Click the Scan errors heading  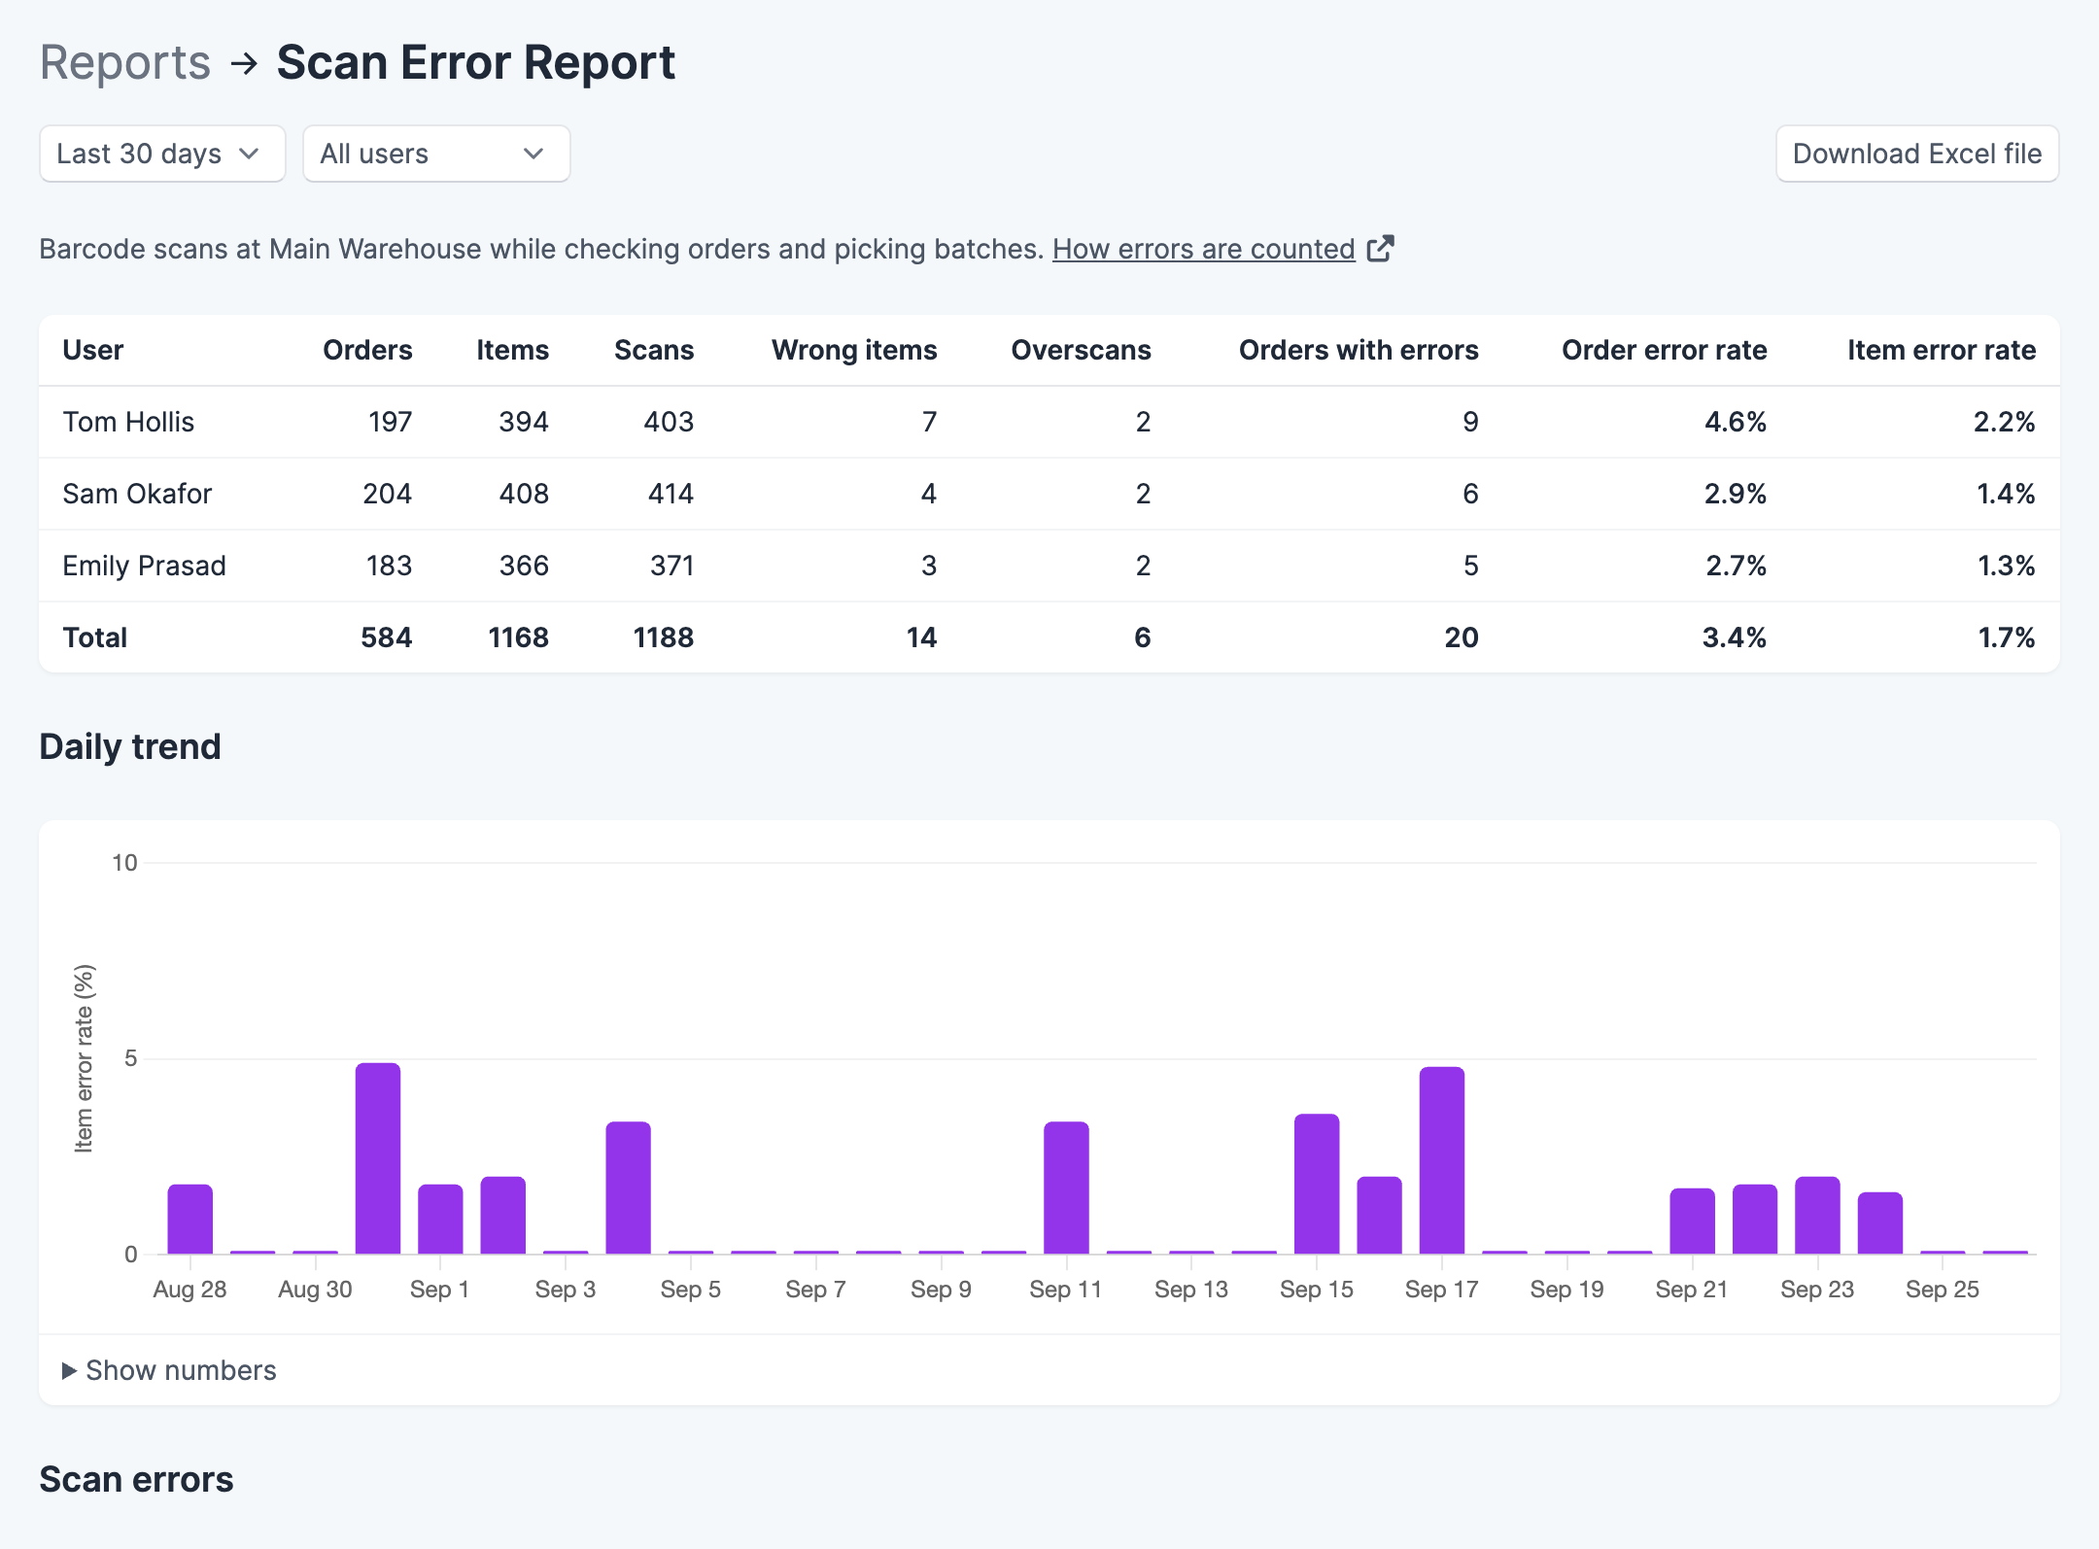(136, 1479)
